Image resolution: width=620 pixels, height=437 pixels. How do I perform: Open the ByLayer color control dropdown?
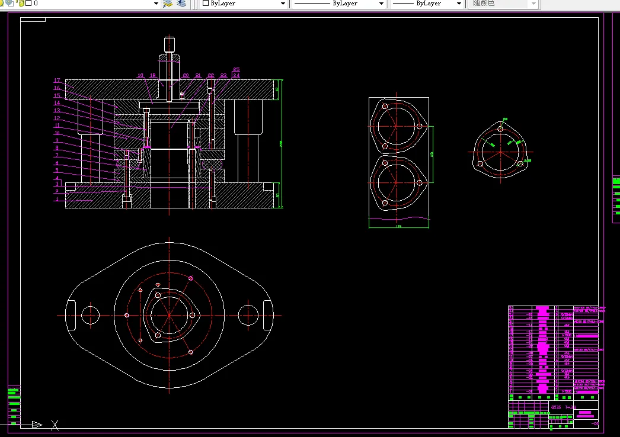[x=283, y=4]
